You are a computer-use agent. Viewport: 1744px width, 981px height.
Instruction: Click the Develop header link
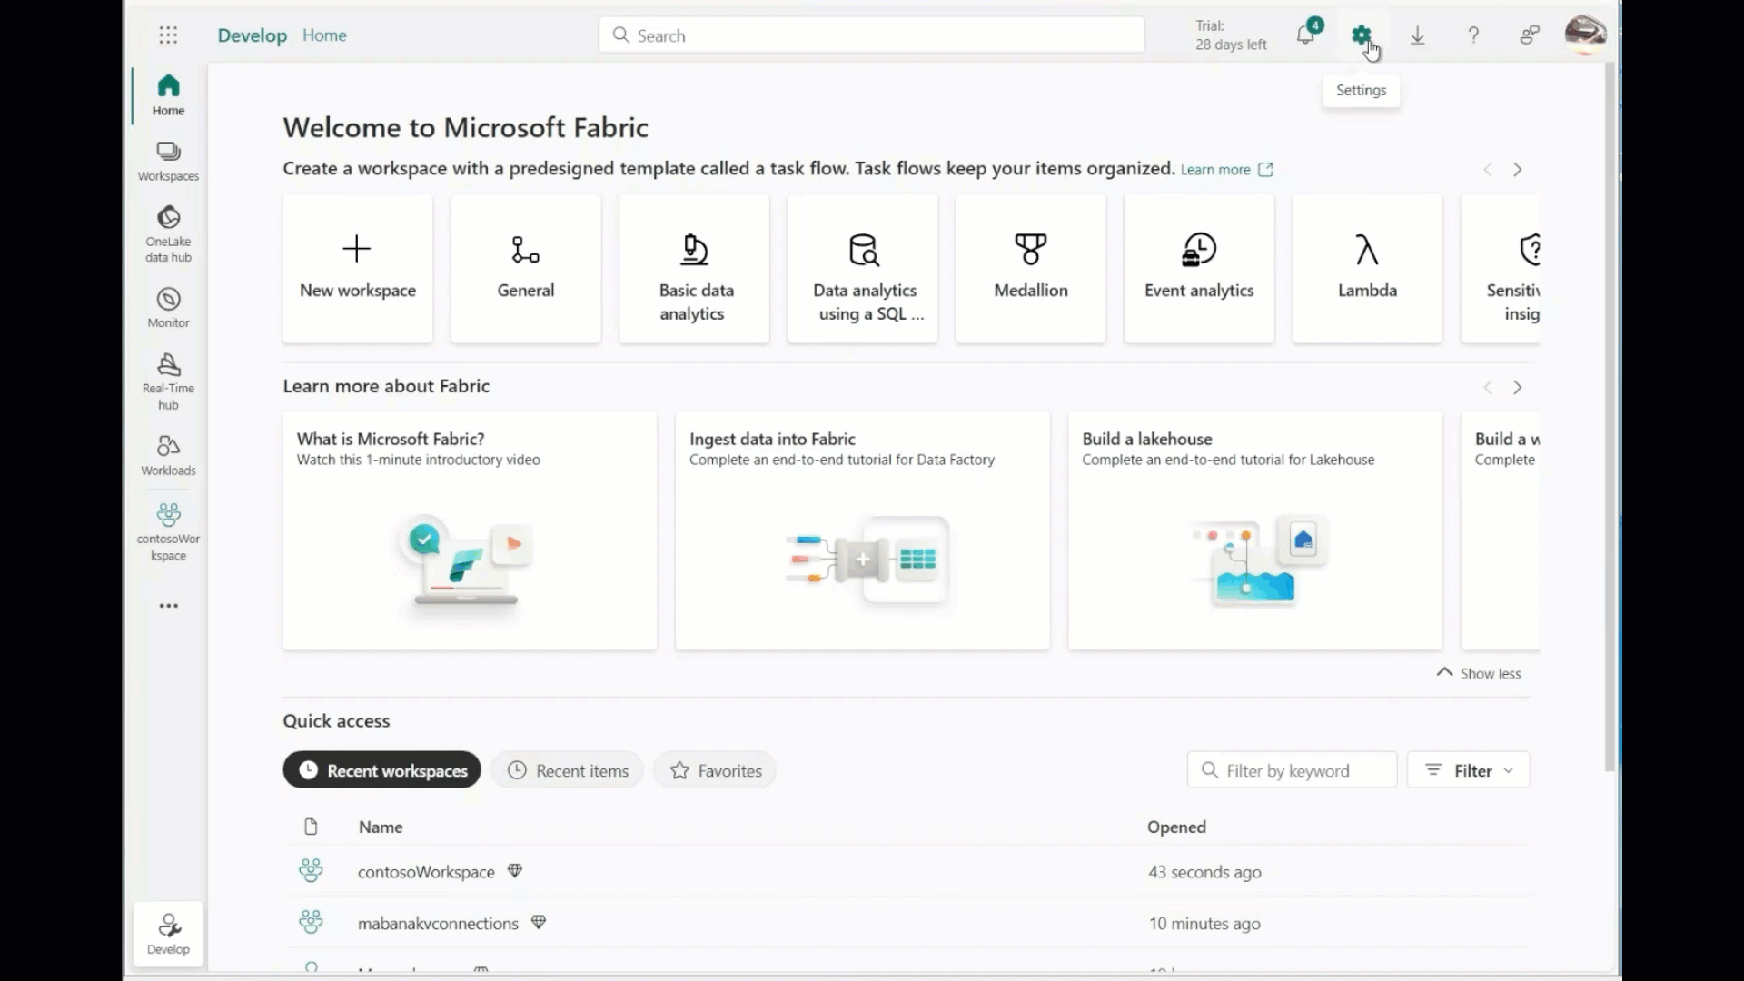click(252, 35)
